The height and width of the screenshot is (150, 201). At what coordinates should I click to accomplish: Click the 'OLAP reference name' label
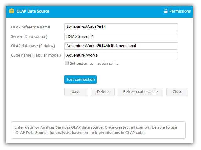[x=30, y=27]
